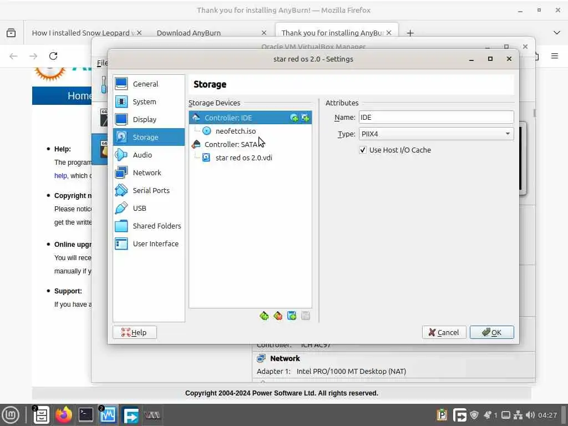Add hard disk to IDE controller
The height and width of the screenshot is (426, 568).
306,118
